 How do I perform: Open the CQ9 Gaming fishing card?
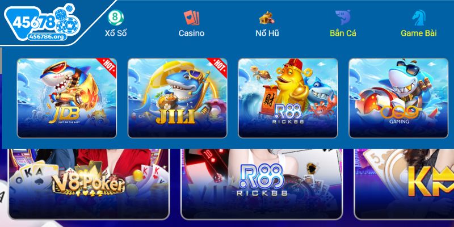pos(398,98)
